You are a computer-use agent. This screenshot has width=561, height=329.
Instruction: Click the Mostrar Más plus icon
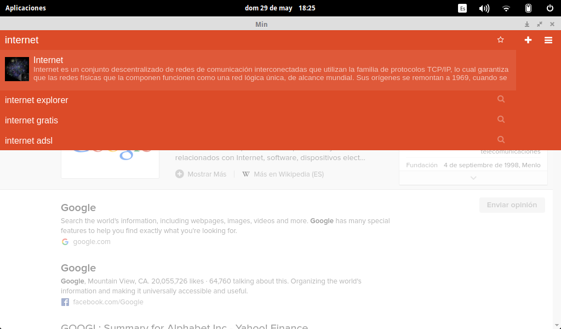179,174
